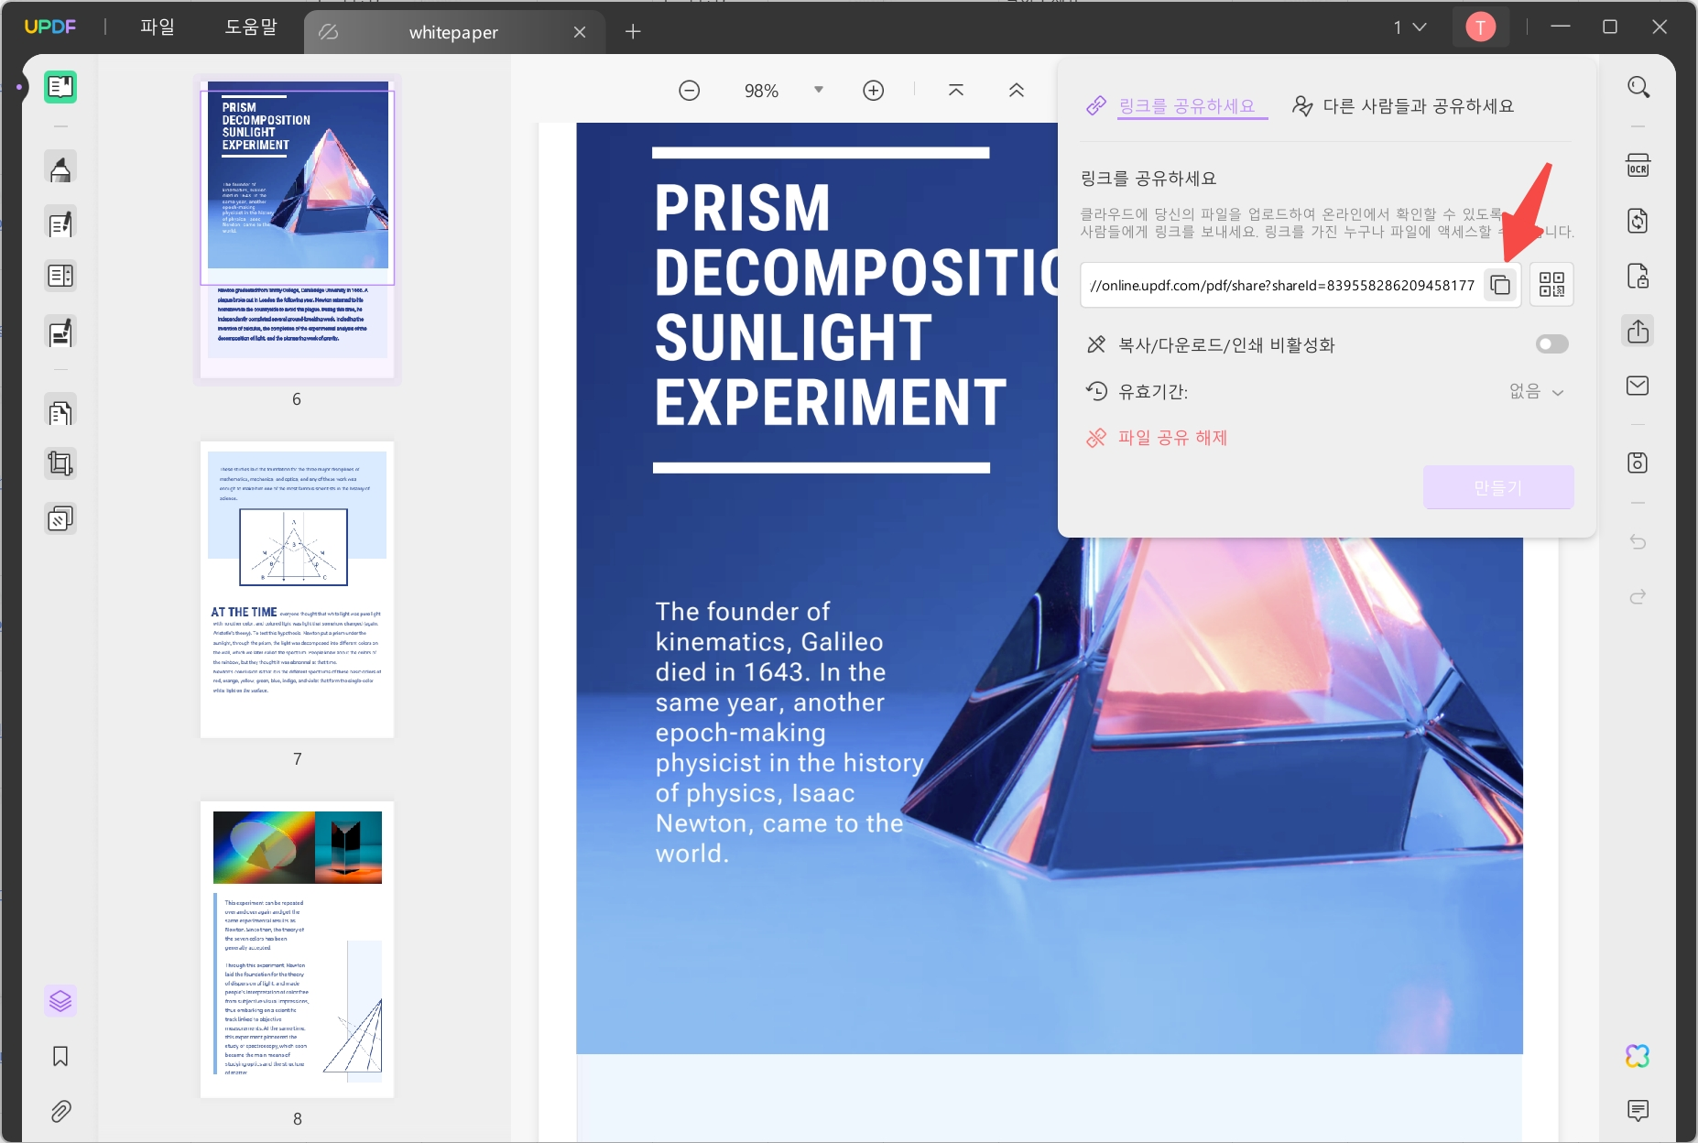Open the attachments paperclip panel
The image size is (1698, 1143).
pos(60,1111)
